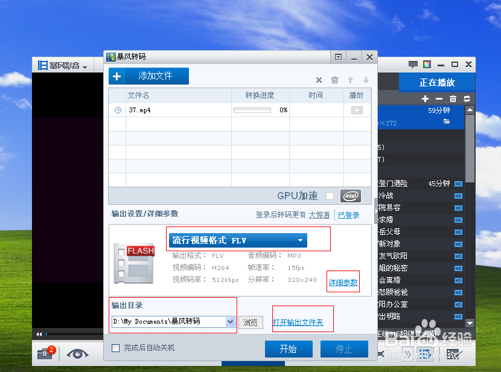Select the 37.mp4 file row
Screen dimensions: 501x372
click(240, 111)
